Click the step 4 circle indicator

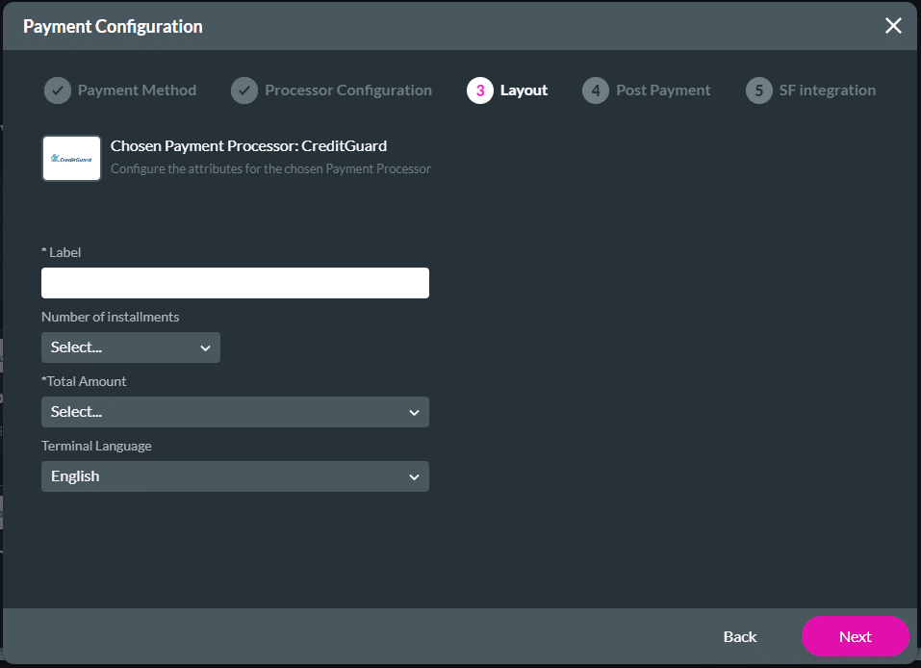595,90
